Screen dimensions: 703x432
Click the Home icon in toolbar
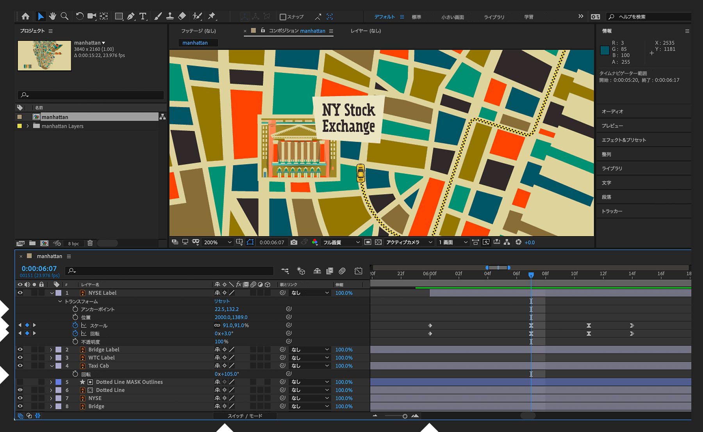25,16
